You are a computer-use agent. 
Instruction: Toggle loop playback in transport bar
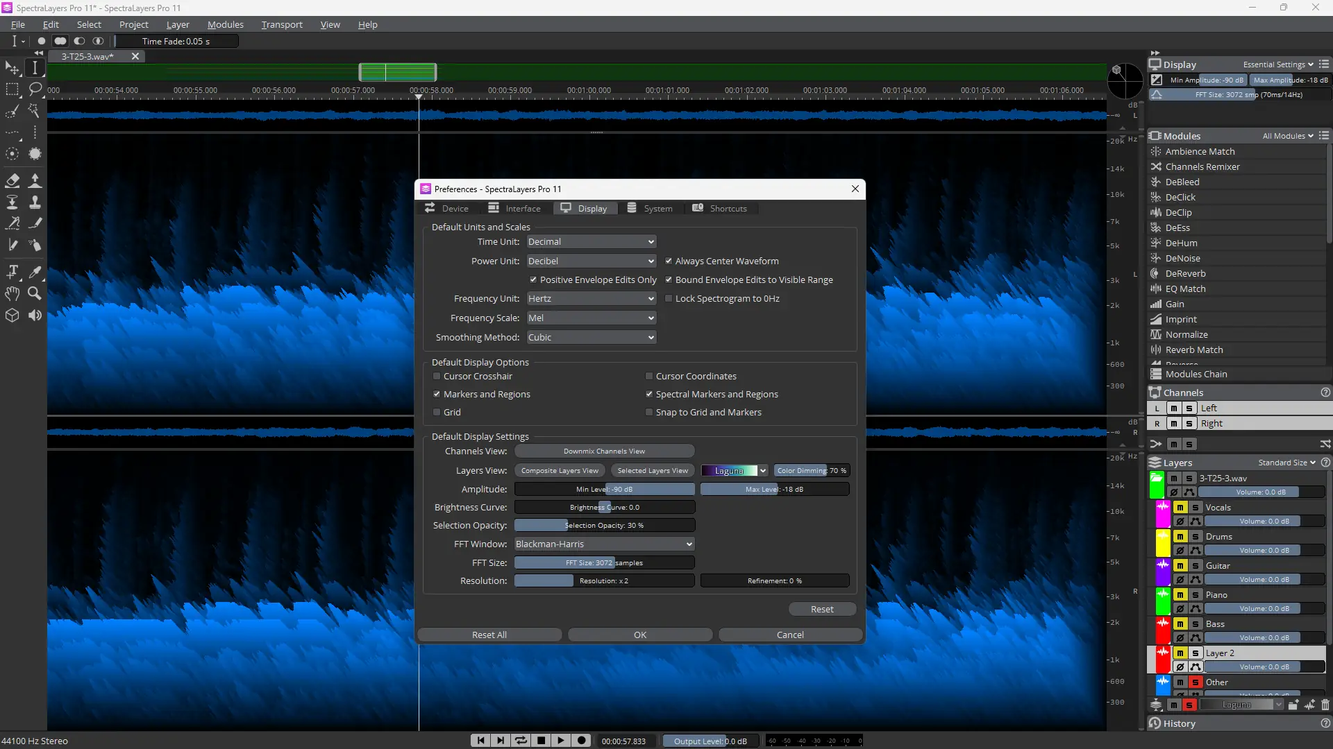click(520, 741)
